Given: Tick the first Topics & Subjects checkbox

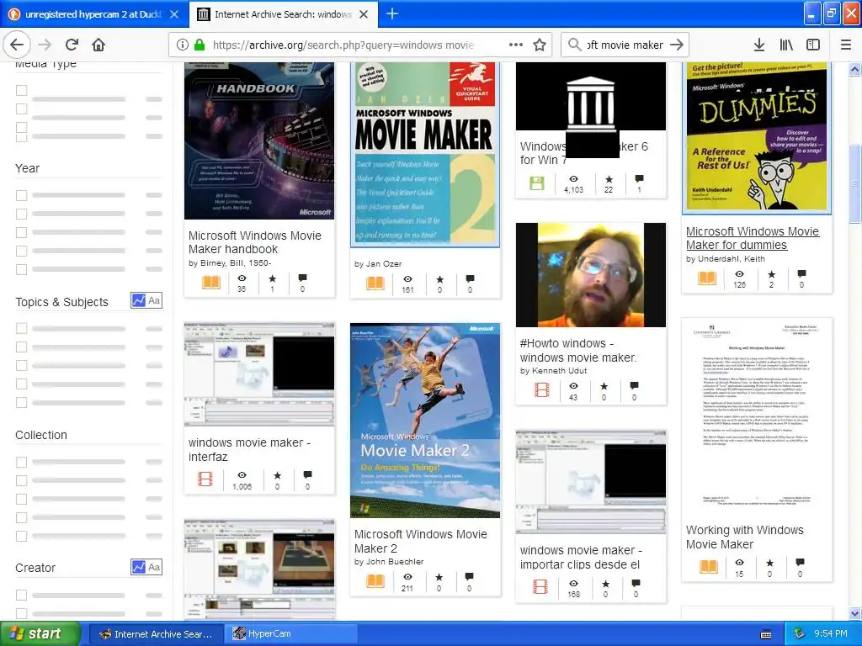Looking at the screenshot, I should 21,329.
